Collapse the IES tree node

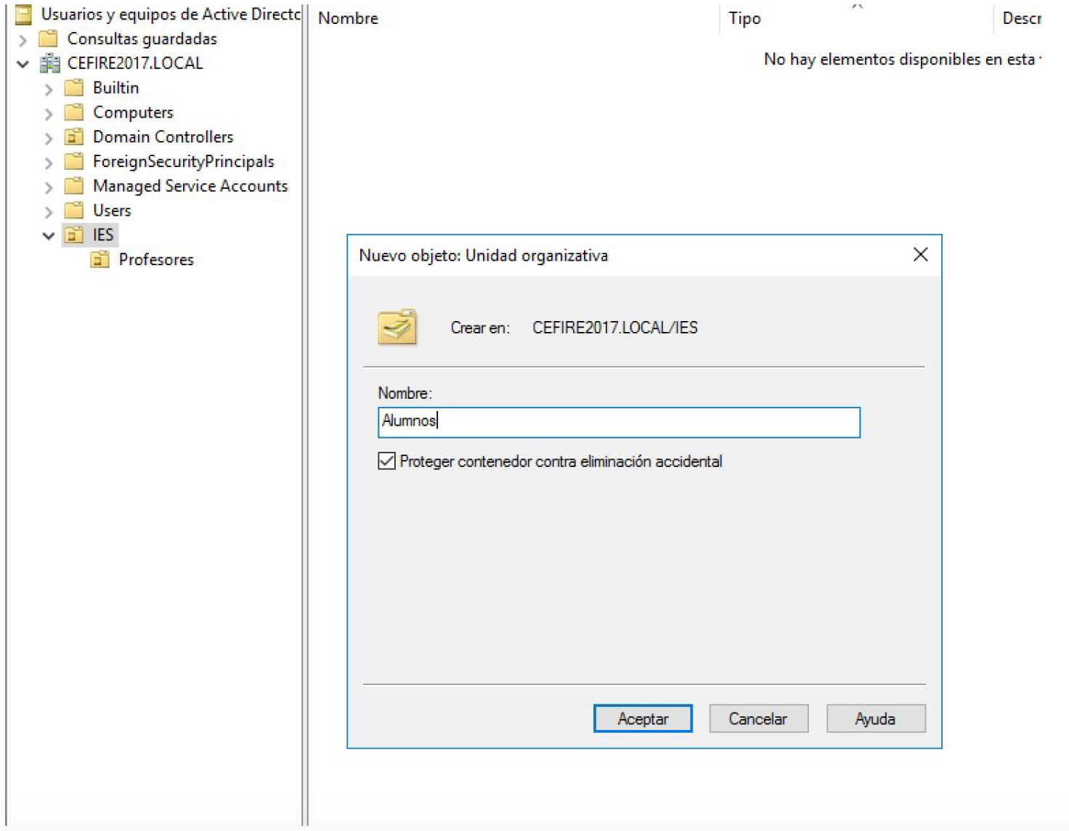pos(49,235)
